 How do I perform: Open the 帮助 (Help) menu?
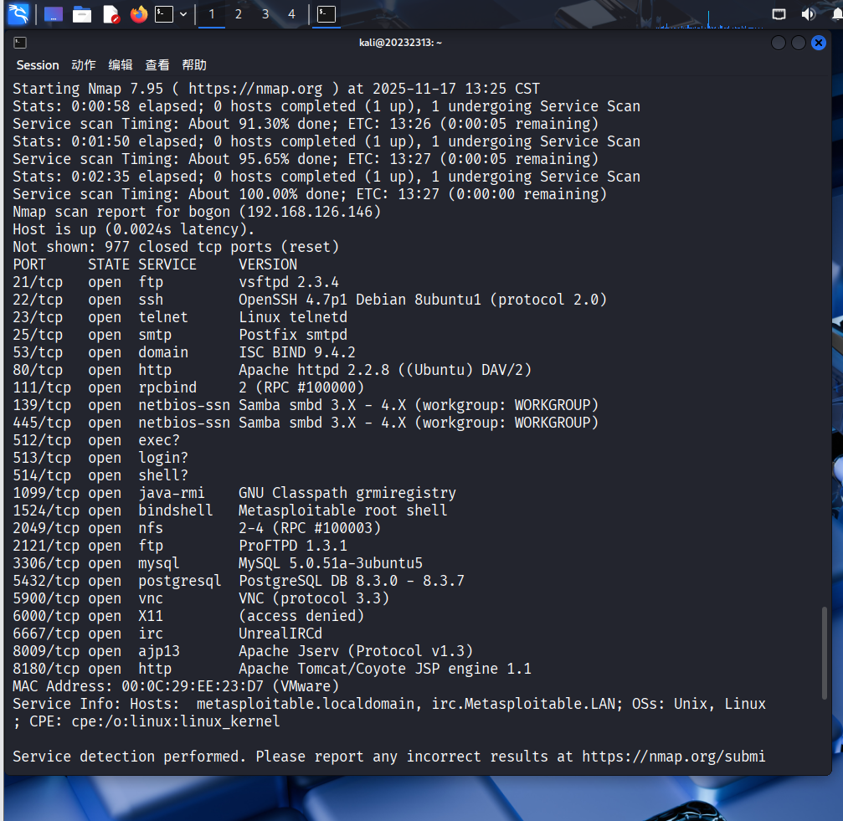(194, 65)
